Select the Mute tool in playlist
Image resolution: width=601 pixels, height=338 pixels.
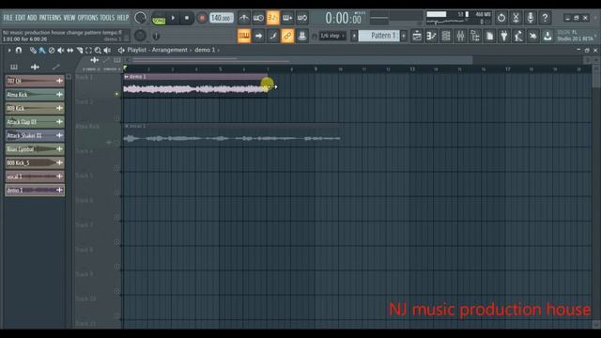60,50
